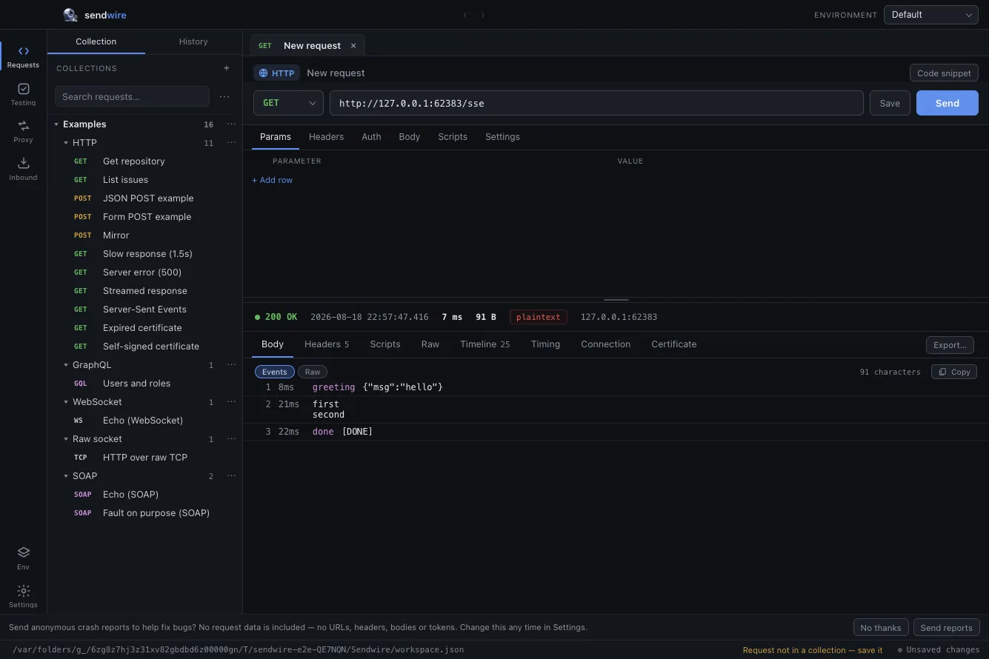The height and width of the screenshot is (659, 989).
Task: Click the request URL field
Action: click(x=596, y=103)
